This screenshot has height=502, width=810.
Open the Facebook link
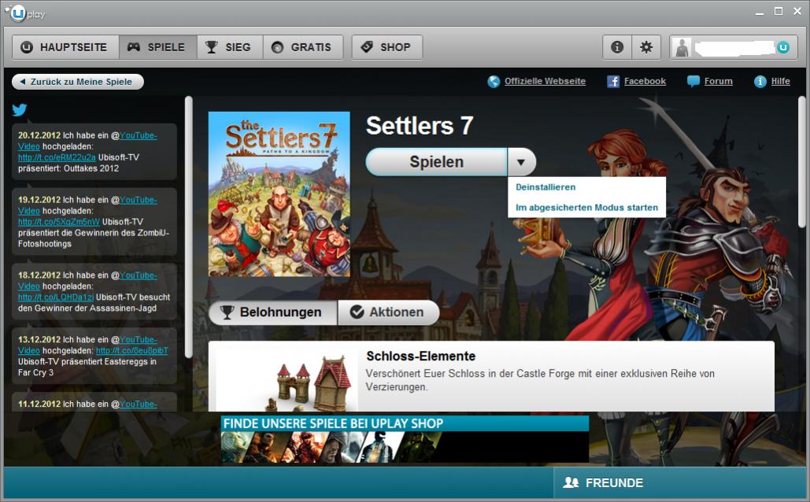tap(645, 81)
